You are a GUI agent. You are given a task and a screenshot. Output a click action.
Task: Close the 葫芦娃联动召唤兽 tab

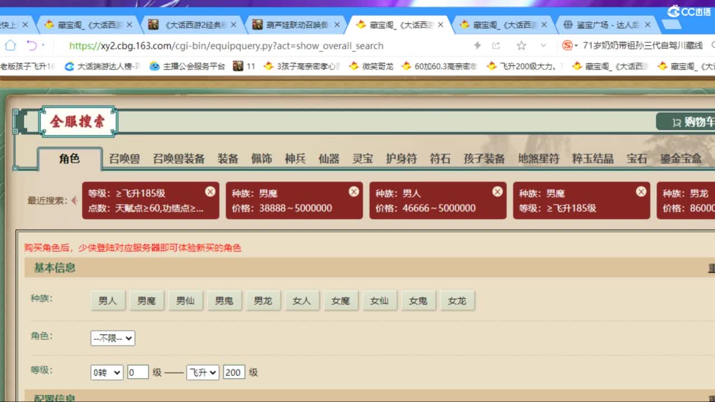coord(337,25)
